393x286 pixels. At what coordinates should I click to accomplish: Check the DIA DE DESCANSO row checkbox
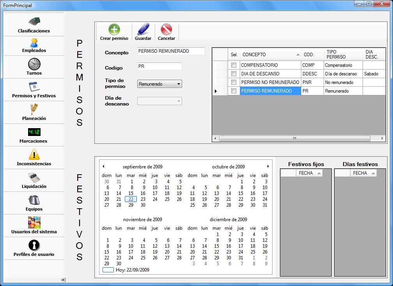(x=234, y=74)
